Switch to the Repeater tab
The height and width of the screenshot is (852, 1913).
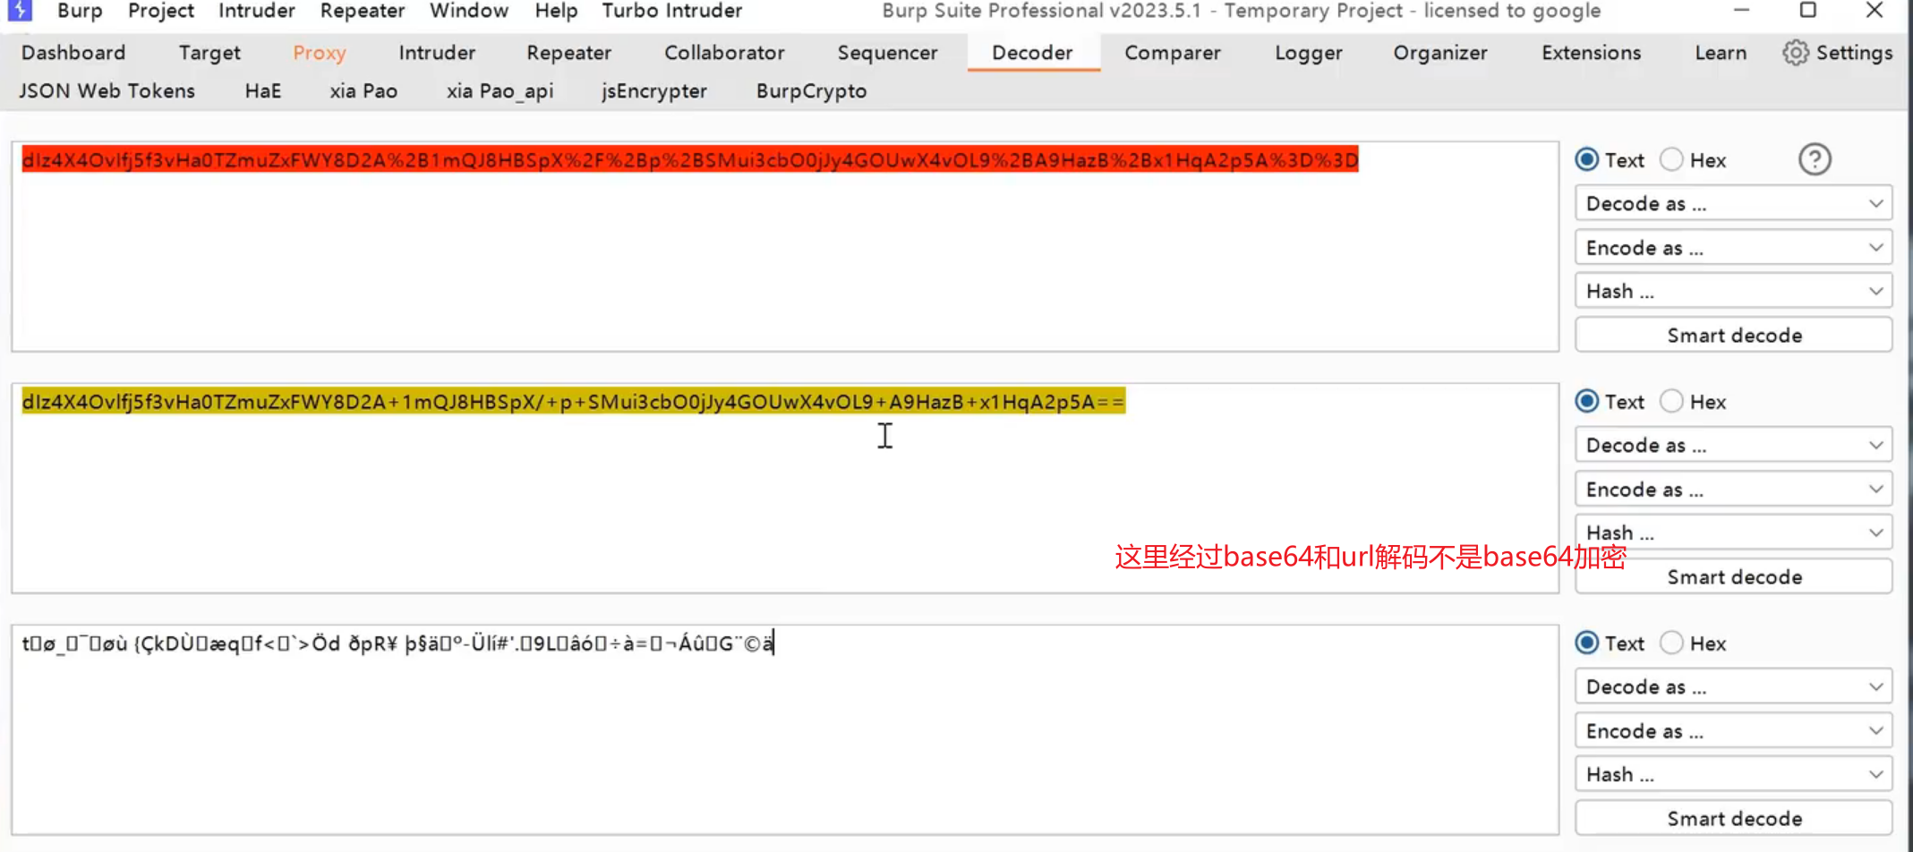click(568, 53)
